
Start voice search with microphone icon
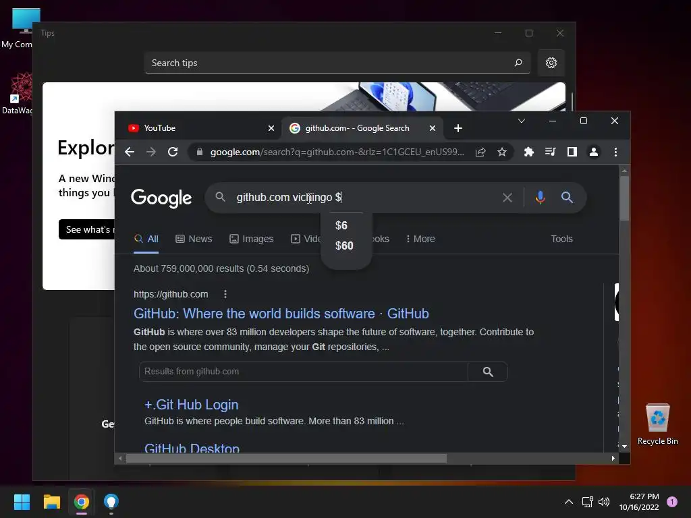[541, 198]
